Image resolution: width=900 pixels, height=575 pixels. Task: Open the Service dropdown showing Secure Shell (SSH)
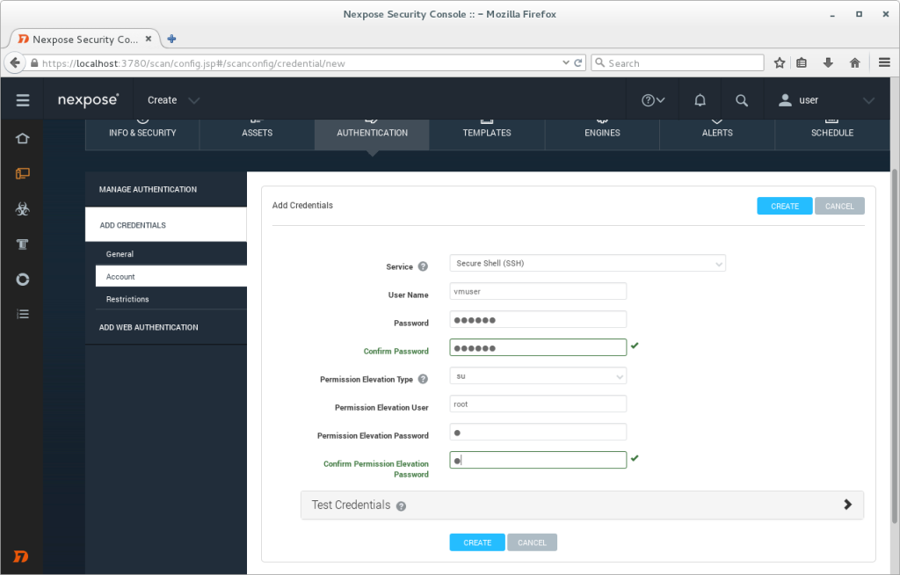point(586,263)
